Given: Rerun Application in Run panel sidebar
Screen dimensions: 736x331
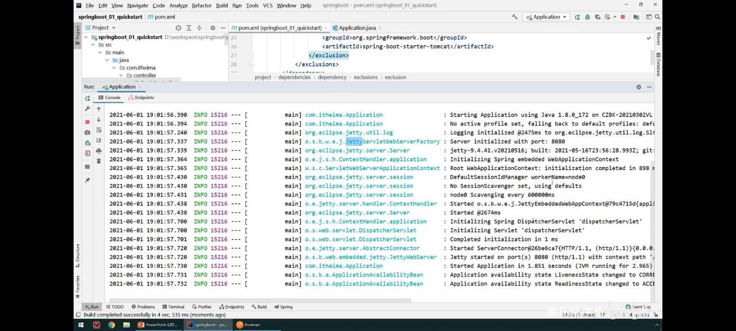Looking at the screenshot, I should 87,98.
